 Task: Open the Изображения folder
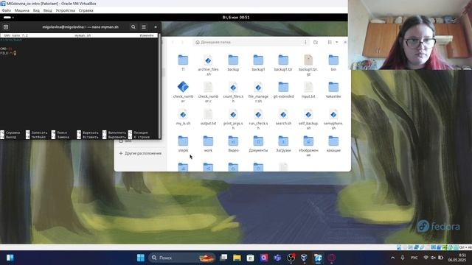pos(308,146)
